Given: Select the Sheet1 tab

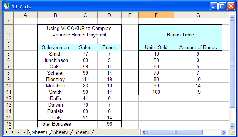Looking at the screenshot, I should (x=40, y=132).
